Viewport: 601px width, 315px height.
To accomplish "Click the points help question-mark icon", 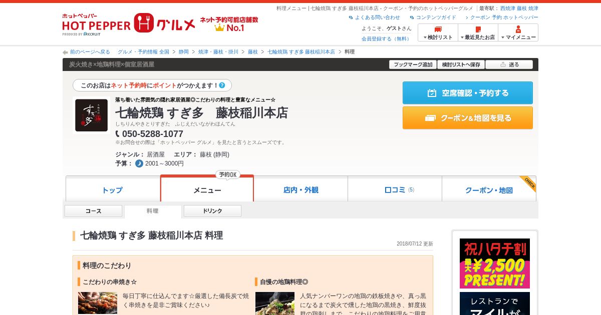I will coord(222,85).
